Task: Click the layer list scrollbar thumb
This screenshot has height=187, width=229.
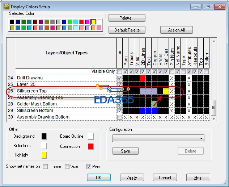Action: click(214, 107)
